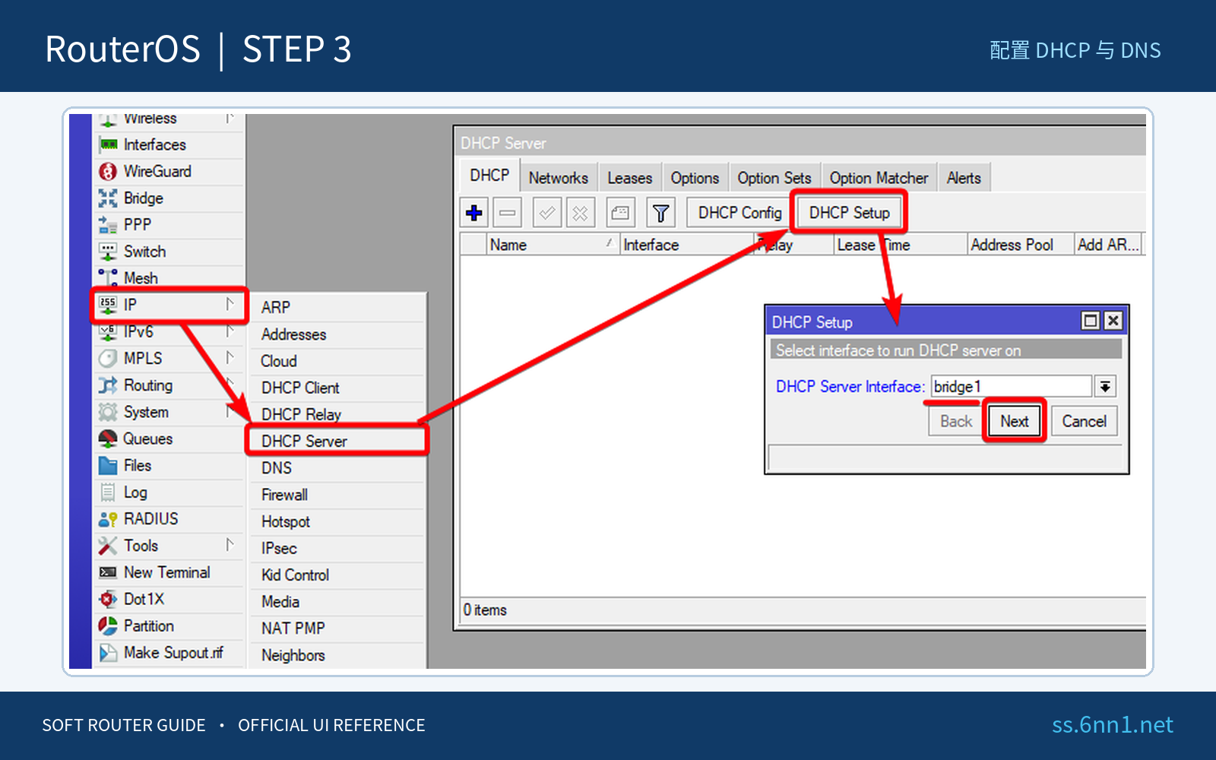Expand the IPv6 submenu arrow
Viewport: 1216px width, 760px height.
[230, 331]
